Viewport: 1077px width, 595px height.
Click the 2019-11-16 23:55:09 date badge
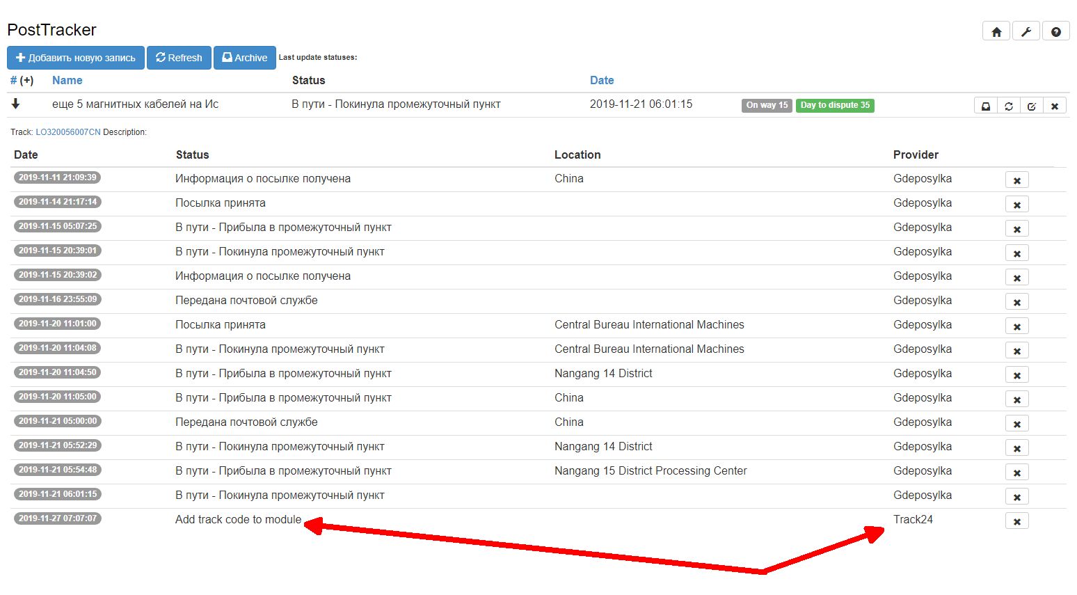click(58, 299)
